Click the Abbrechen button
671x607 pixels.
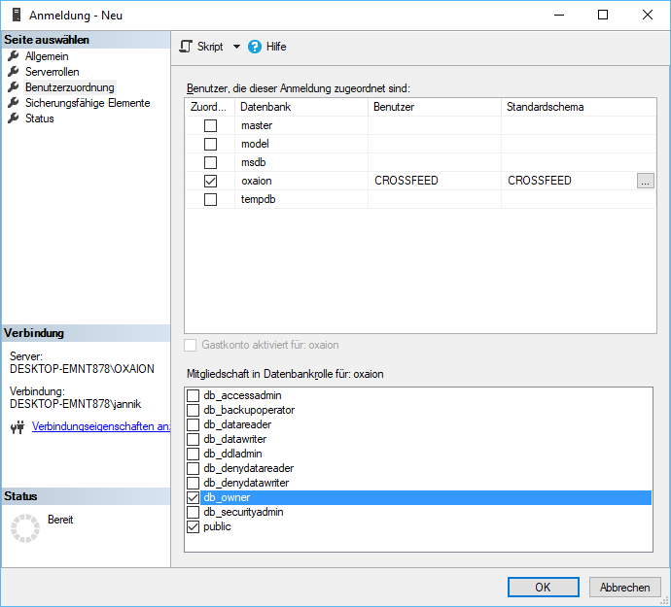coord(624,587)
